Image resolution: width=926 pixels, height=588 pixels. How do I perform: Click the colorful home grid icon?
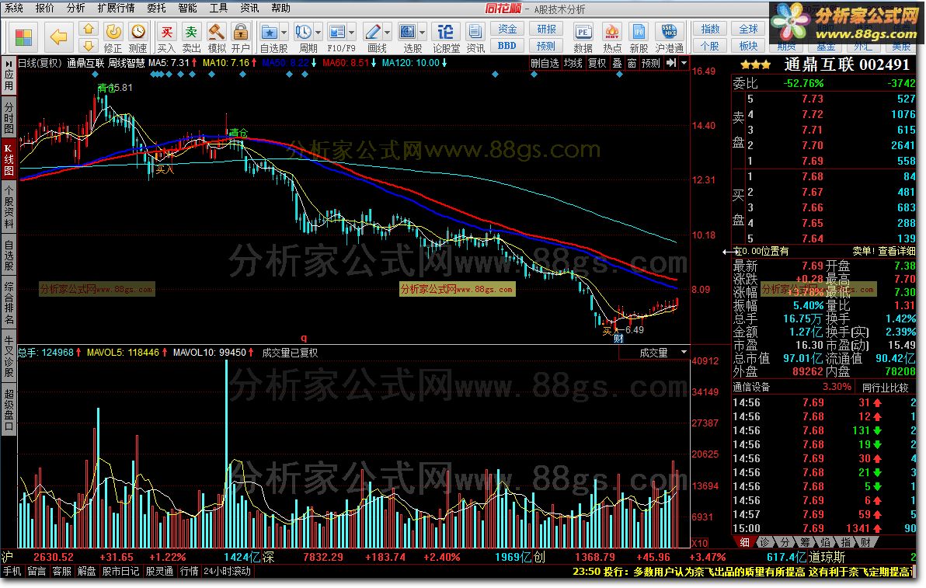click(23, 38)
